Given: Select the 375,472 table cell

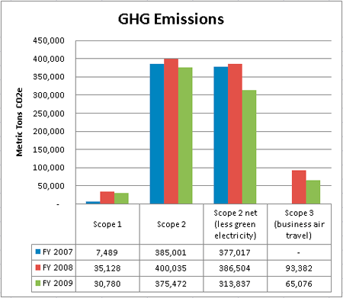Looking at the screenshot, I should (171, 284).
